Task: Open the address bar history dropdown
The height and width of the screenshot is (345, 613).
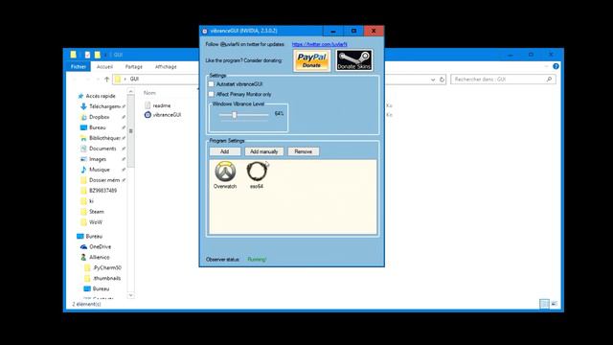Action: (x=433, y=80)
